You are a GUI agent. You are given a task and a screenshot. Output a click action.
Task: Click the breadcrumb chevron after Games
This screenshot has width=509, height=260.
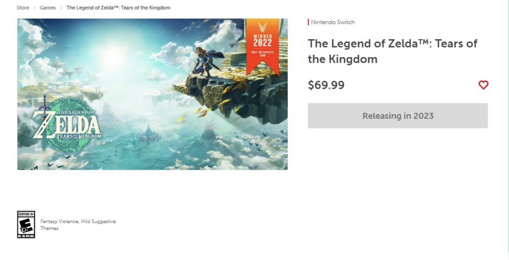coord(61,8)
